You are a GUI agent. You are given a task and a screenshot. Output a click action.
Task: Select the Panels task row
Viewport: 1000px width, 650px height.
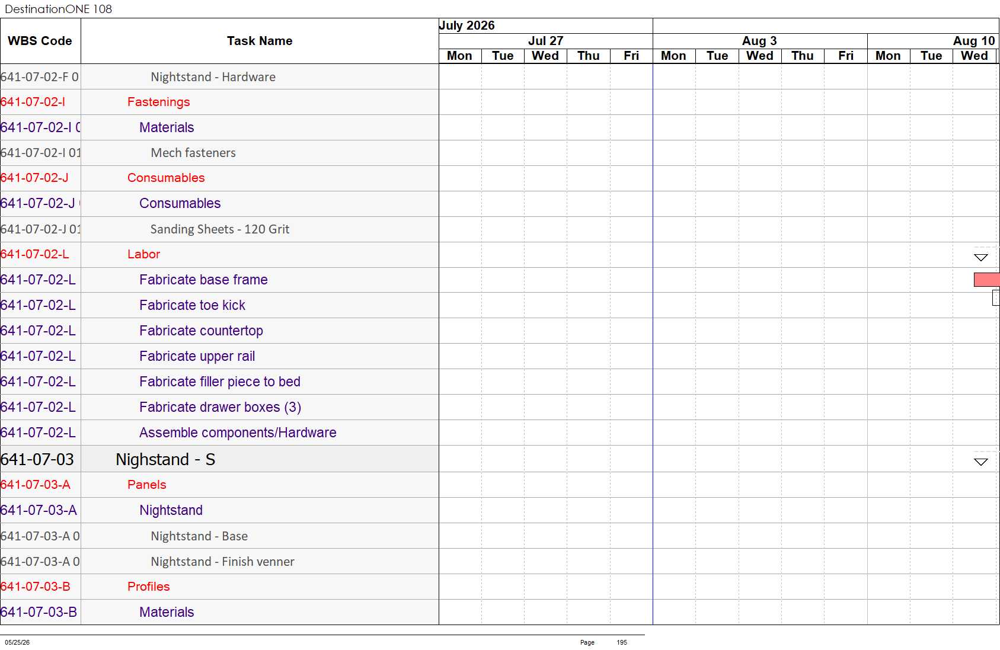[x=219, y=485]
